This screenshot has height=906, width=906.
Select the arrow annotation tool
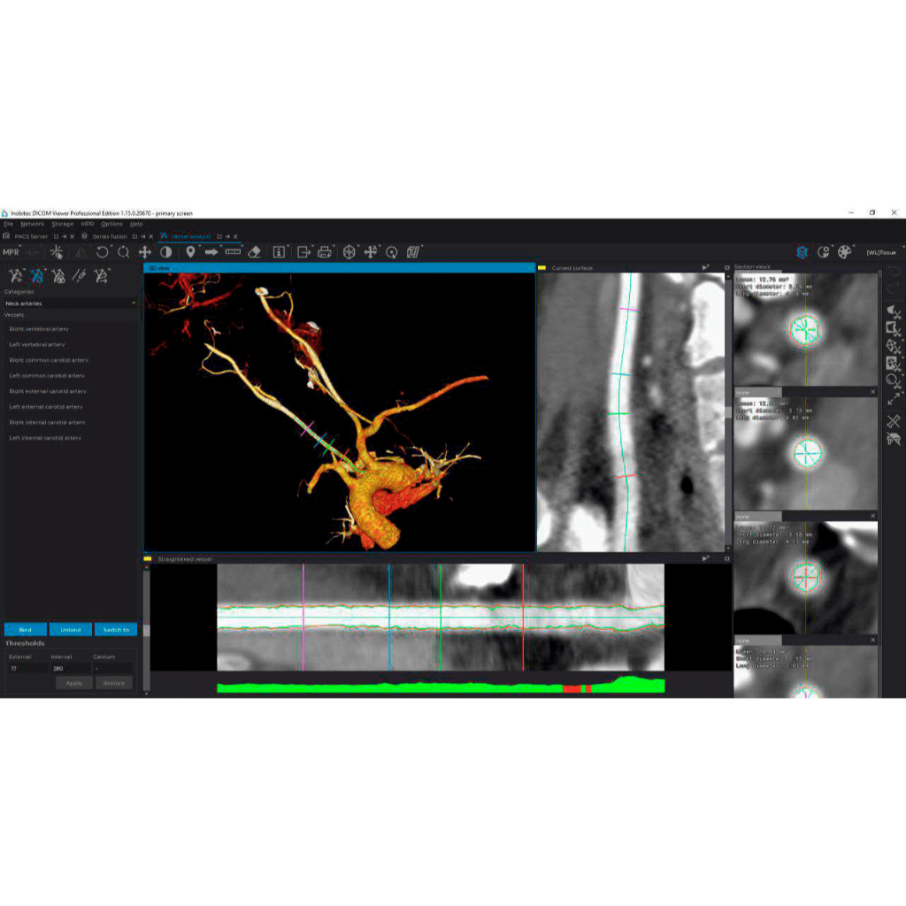coord(211,252)
